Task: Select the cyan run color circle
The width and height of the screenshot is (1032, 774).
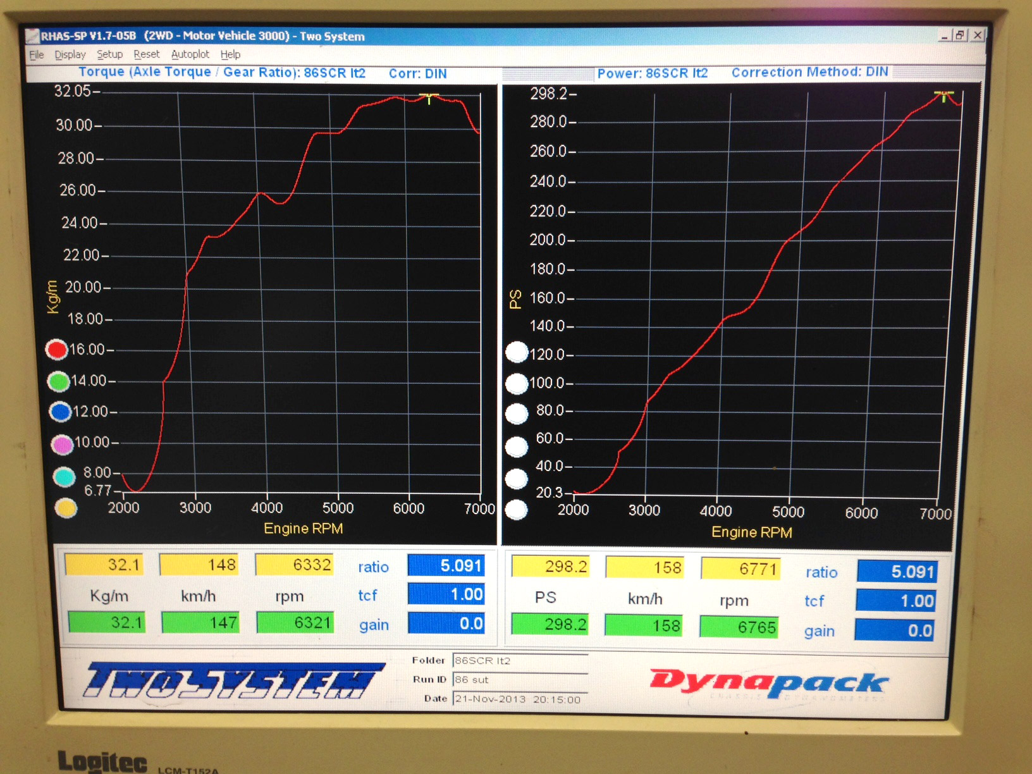Action: 64,477
